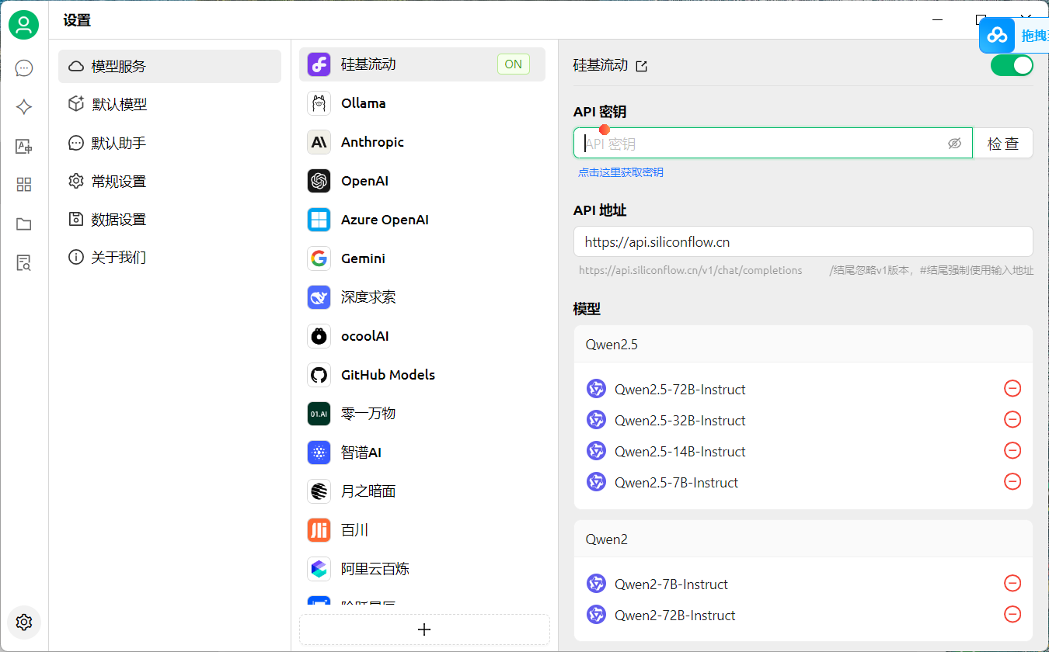Open the 数据设置 menu item
Image resolution: width=1049 pixels, height=652 pixels.
click(x=169, y=219)
